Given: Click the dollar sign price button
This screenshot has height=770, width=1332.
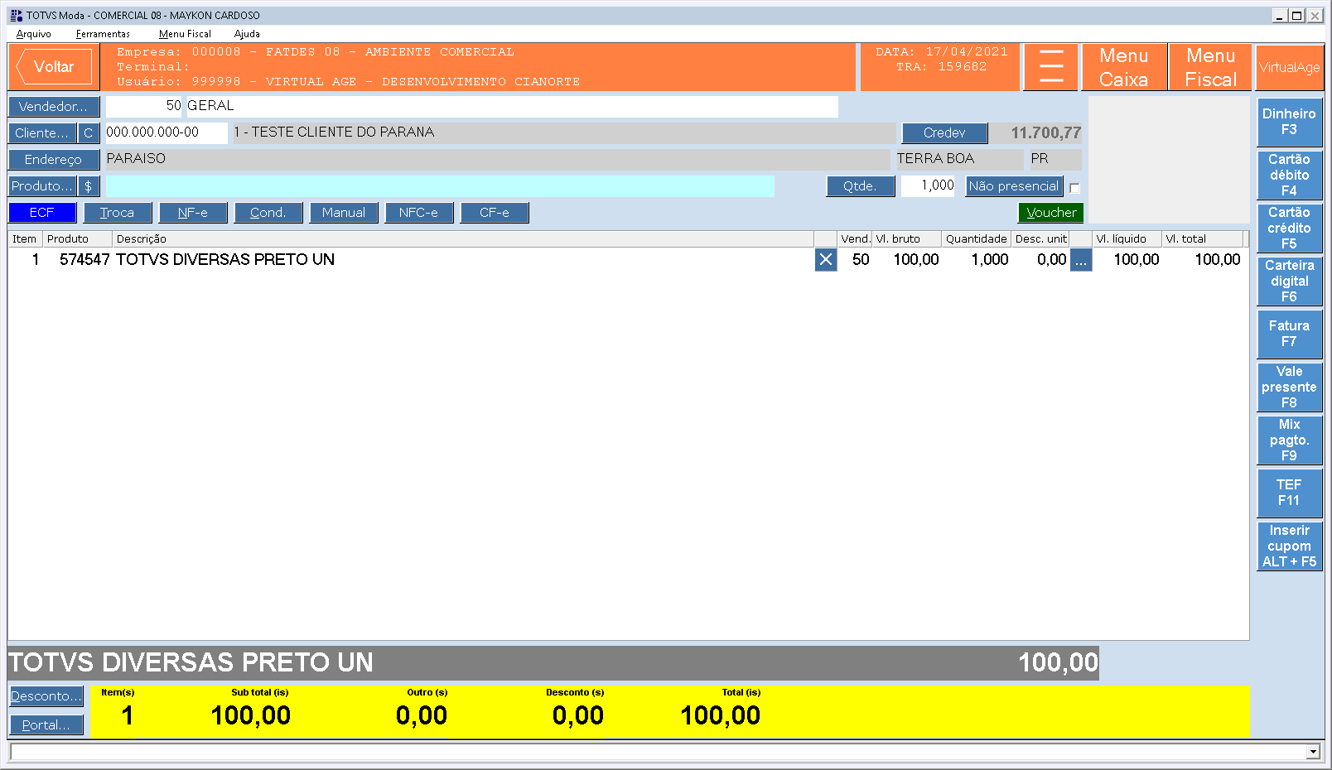Looking at the screenshot, I should [x=89, y=186].
